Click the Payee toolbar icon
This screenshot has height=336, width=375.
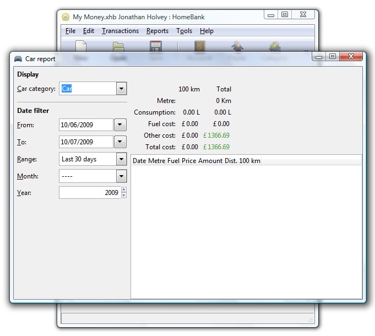[x=237, y=46]
